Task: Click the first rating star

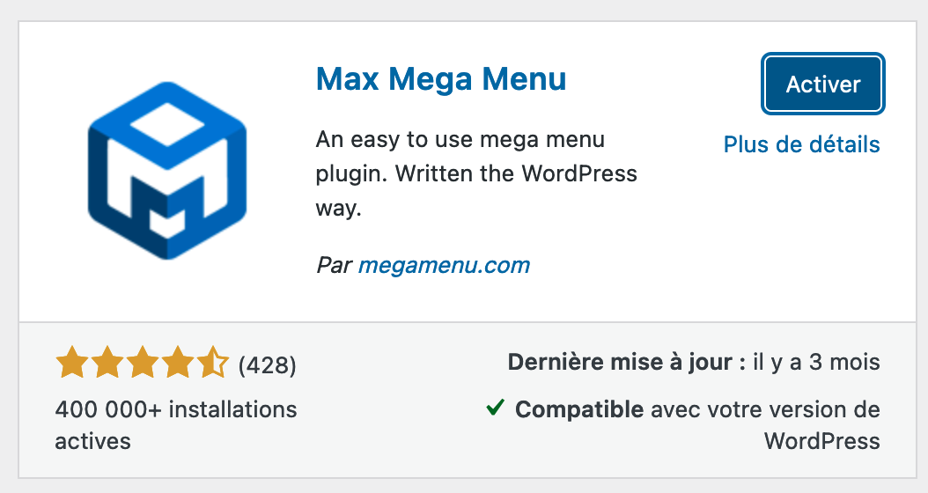Action: [70, 363]
